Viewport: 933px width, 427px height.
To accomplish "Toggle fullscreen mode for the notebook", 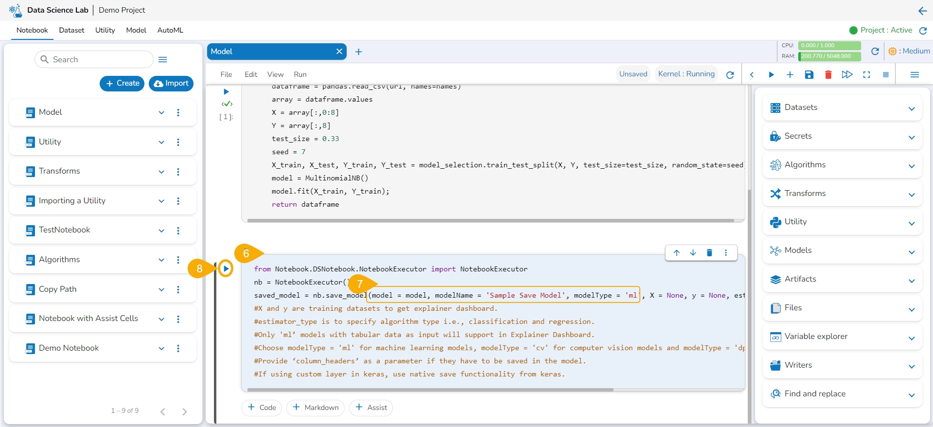I will point(866,74).
